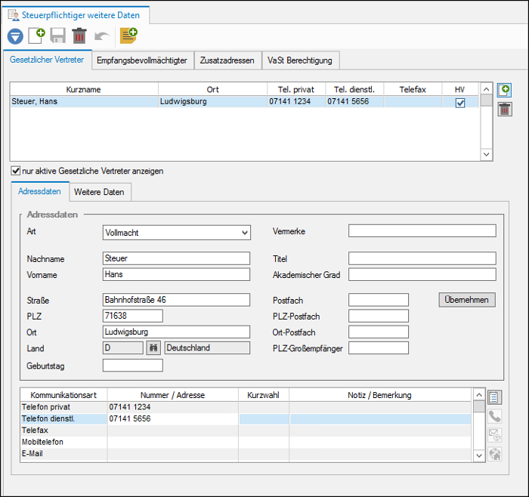Create a new record with the page-plus icon

[36, 35]
